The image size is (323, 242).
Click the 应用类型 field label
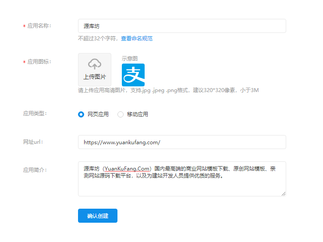[x=35, y=114]
